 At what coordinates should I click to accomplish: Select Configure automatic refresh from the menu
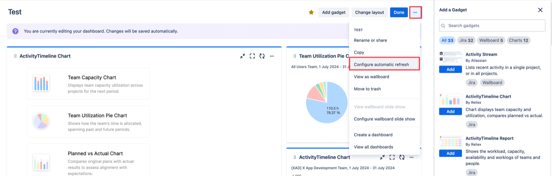[381, 64]
